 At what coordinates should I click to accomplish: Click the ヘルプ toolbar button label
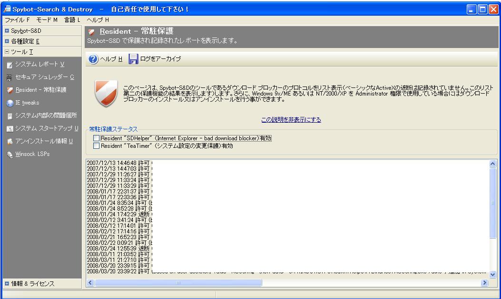(111, 59)
